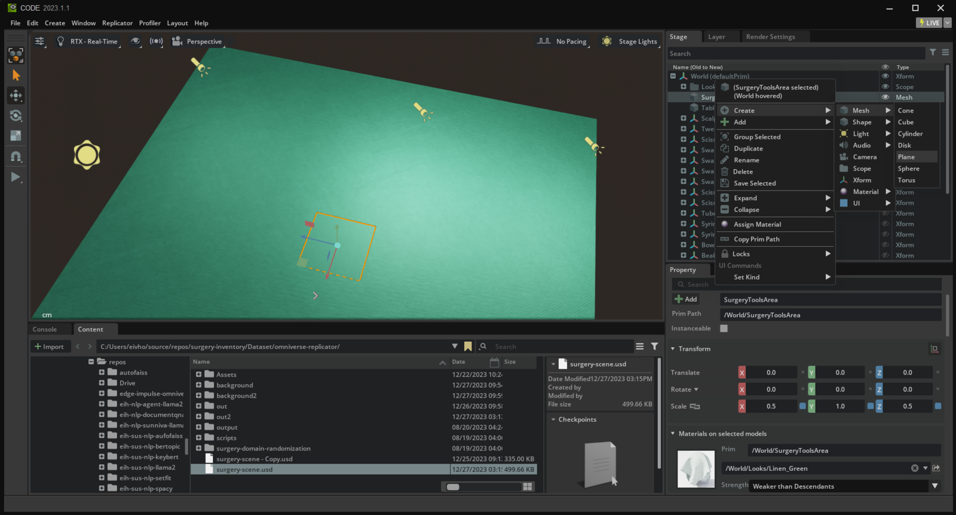The image size is (956, 515).
Task: Open the viewport settings sliders icon
Action: 39,41
